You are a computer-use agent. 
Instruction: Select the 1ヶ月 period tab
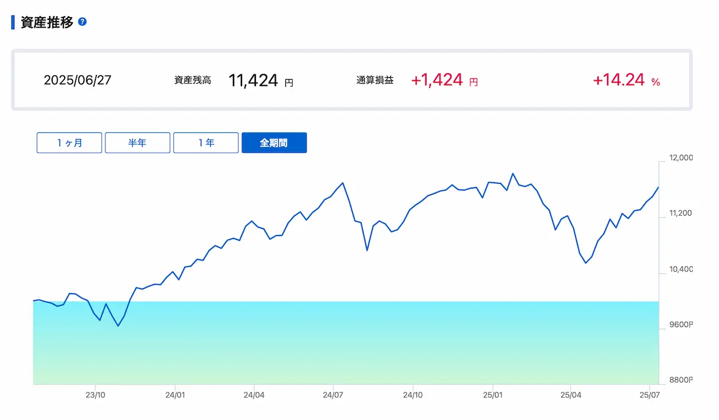point(70,143)
